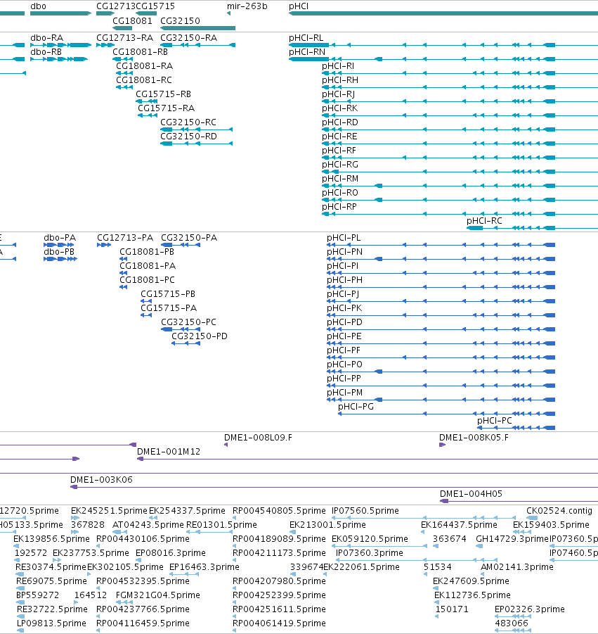This screenshot has width=598, height=634.
Task: Select the CG18081-PB protein label
Action: 147,251
